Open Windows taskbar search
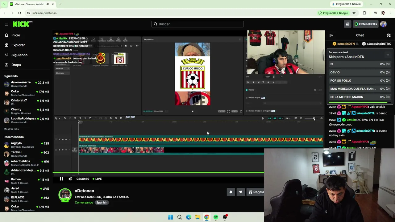 point(180,217)
